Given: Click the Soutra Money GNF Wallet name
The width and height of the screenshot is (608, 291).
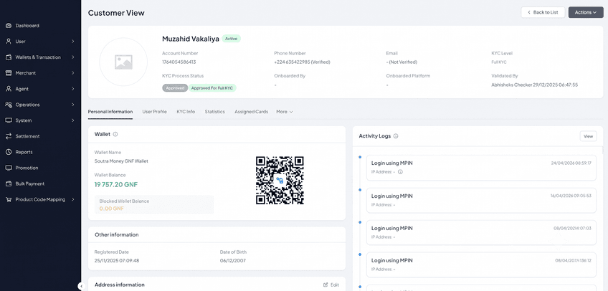Looking at the screenshot, I should (121, 161).
